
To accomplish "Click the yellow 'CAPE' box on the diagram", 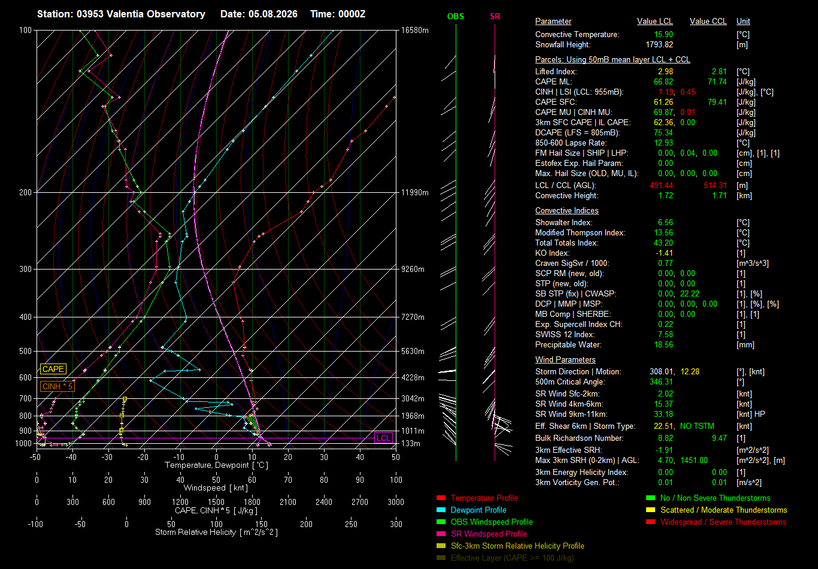I will pyautogui.click(x=53, y=369).
